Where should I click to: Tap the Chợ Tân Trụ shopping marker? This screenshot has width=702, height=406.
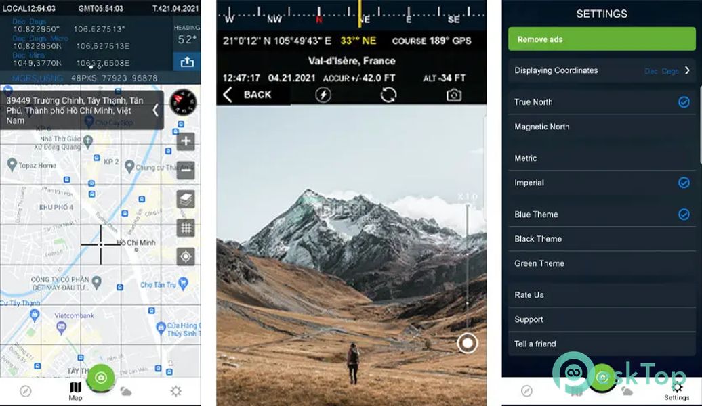pos(183,284)
